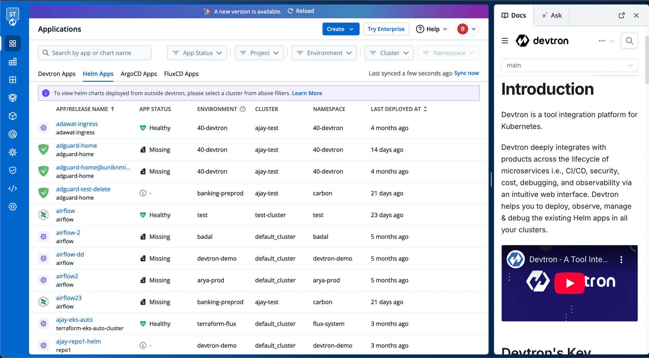Open the main version selector in docs

coord(569,65)
